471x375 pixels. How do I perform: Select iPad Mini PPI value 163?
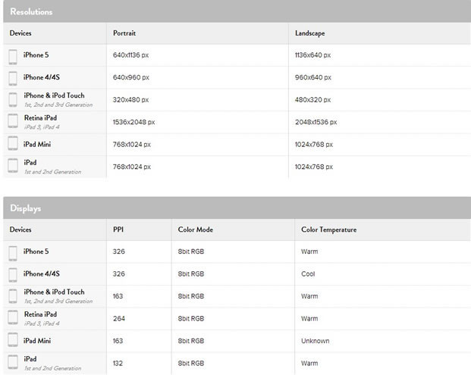(x=118, y=341)
